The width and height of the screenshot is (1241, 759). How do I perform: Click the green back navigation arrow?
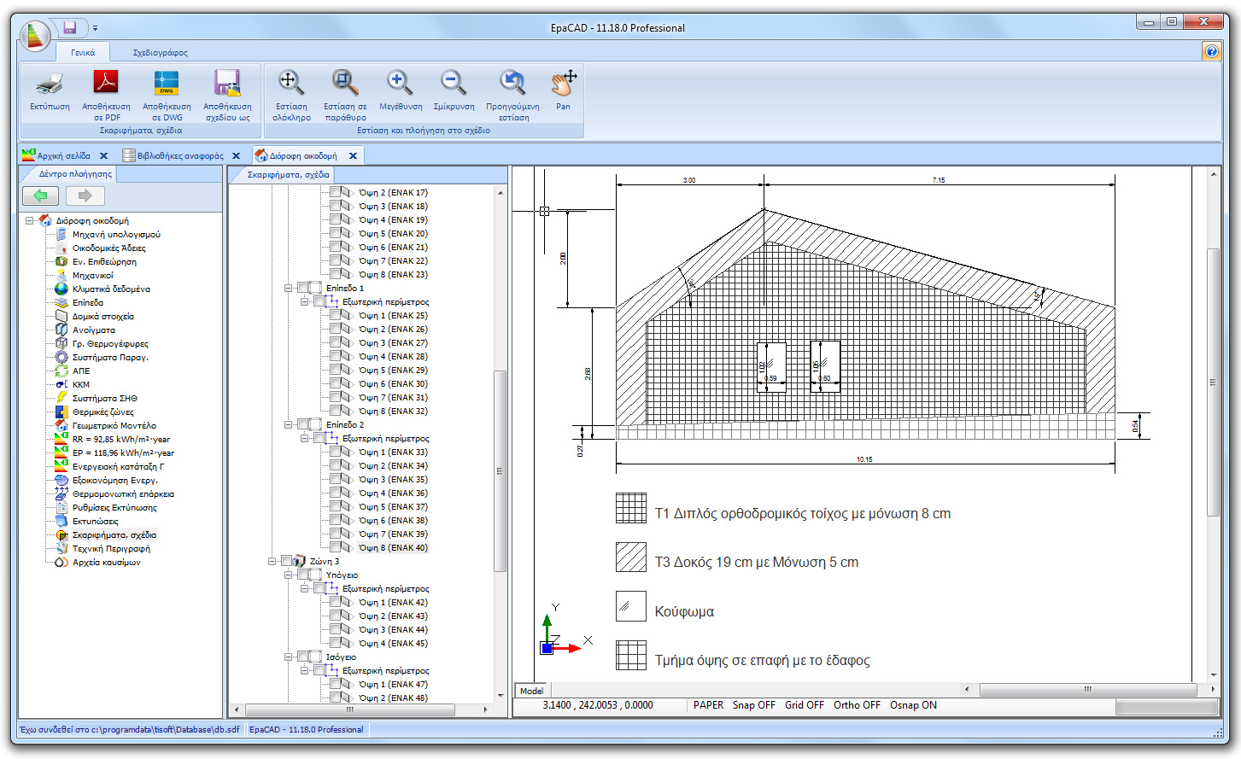[39, 196]
